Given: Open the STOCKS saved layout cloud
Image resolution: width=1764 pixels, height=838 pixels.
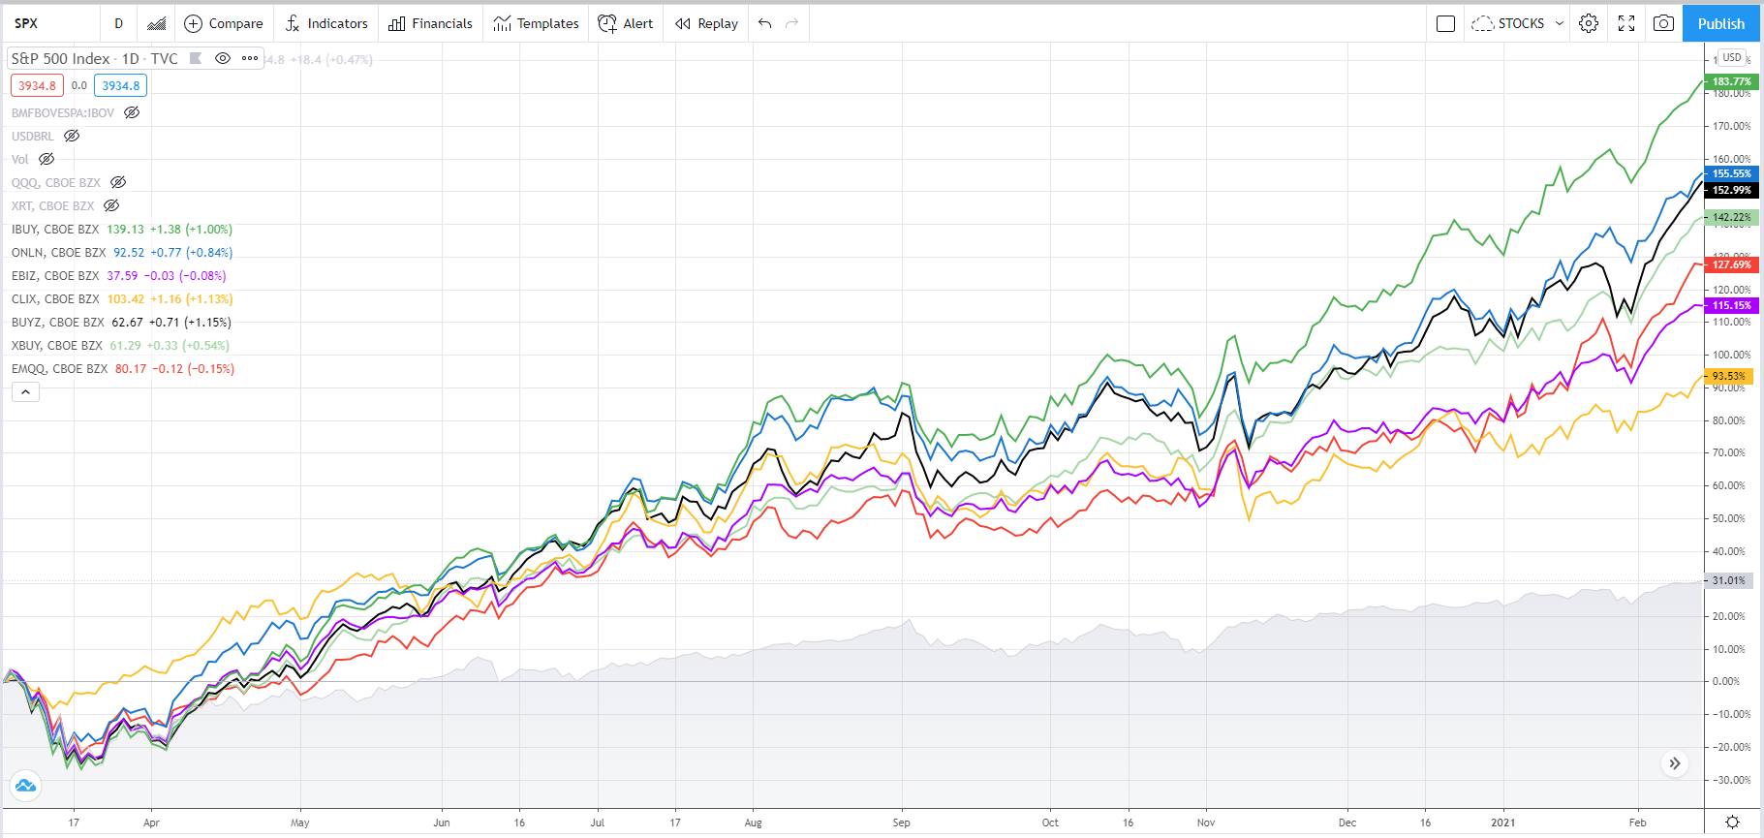Looking at the screenshot, I should pos(1508,23).
